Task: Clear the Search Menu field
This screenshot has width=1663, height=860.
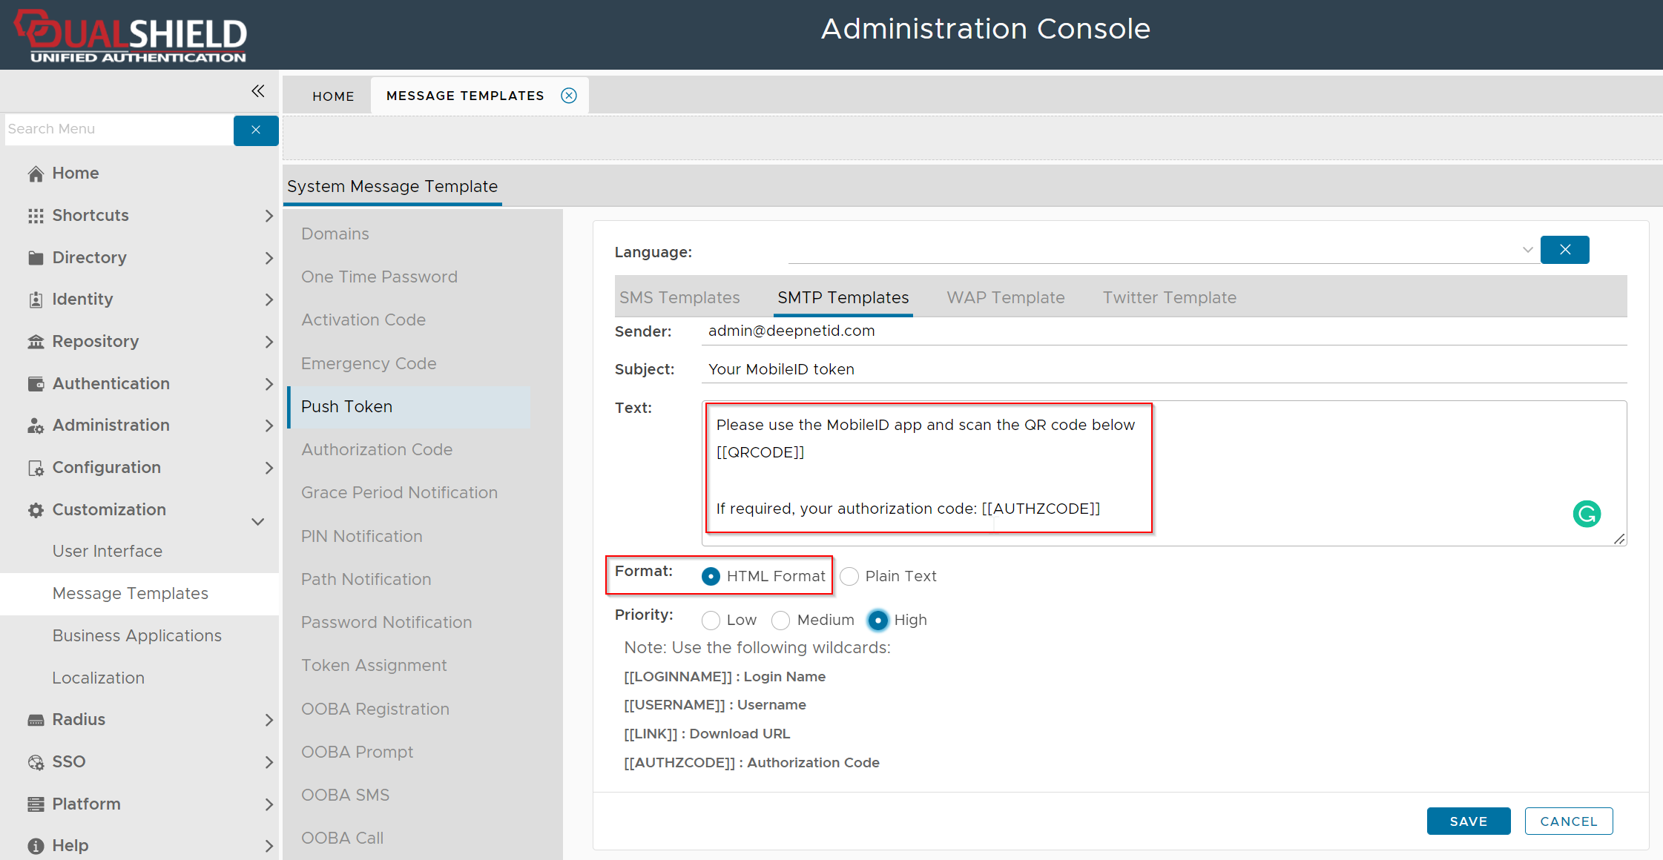Action: coord(256,130)
